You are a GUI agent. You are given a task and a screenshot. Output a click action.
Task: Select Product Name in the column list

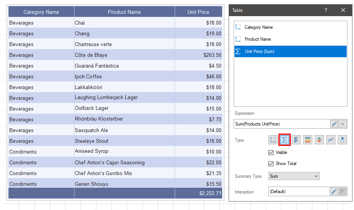coord(258,39)
